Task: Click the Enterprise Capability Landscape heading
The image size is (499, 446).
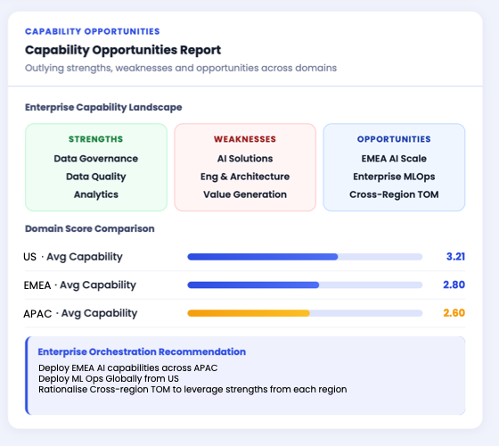Action: [x=103, y=107]
